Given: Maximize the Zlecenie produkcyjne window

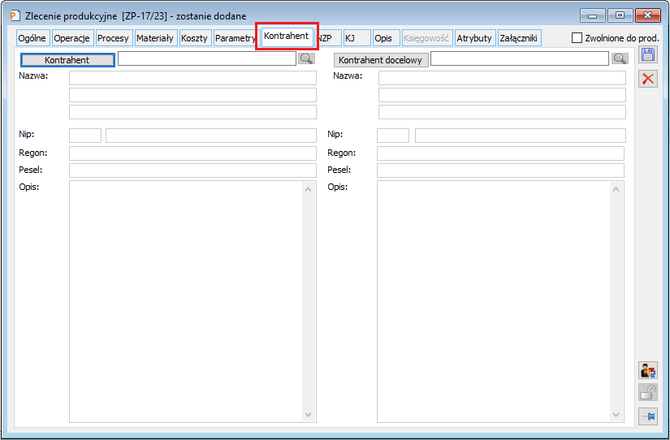Looking at the screenshot, I should coord(620,15).
